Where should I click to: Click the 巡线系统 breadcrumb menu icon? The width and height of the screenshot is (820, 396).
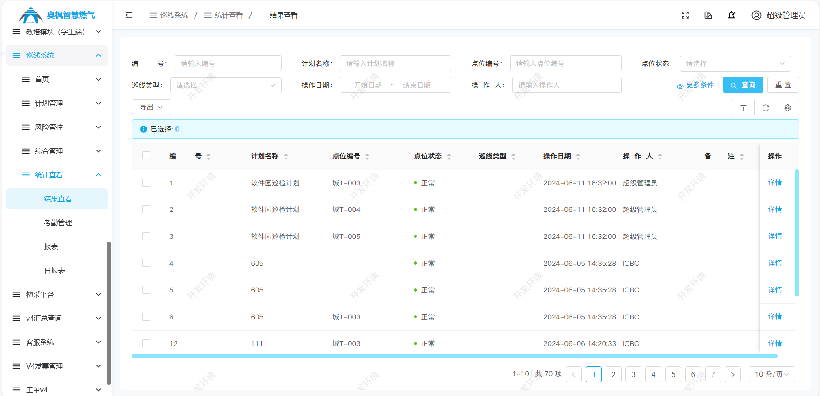[153, 15]
